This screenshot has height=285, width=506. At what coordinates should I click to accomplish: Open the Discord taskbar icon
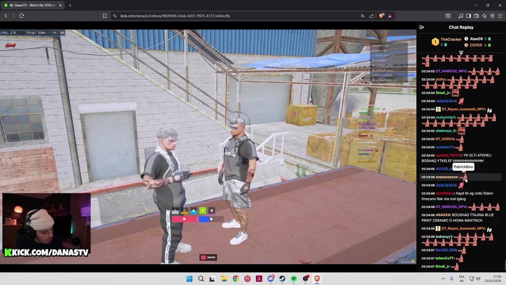click(270, 279)
